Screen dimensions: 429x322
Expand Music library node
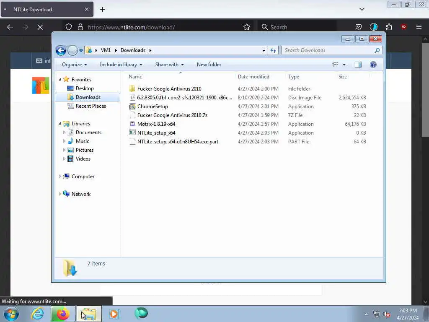pos(64,141)
